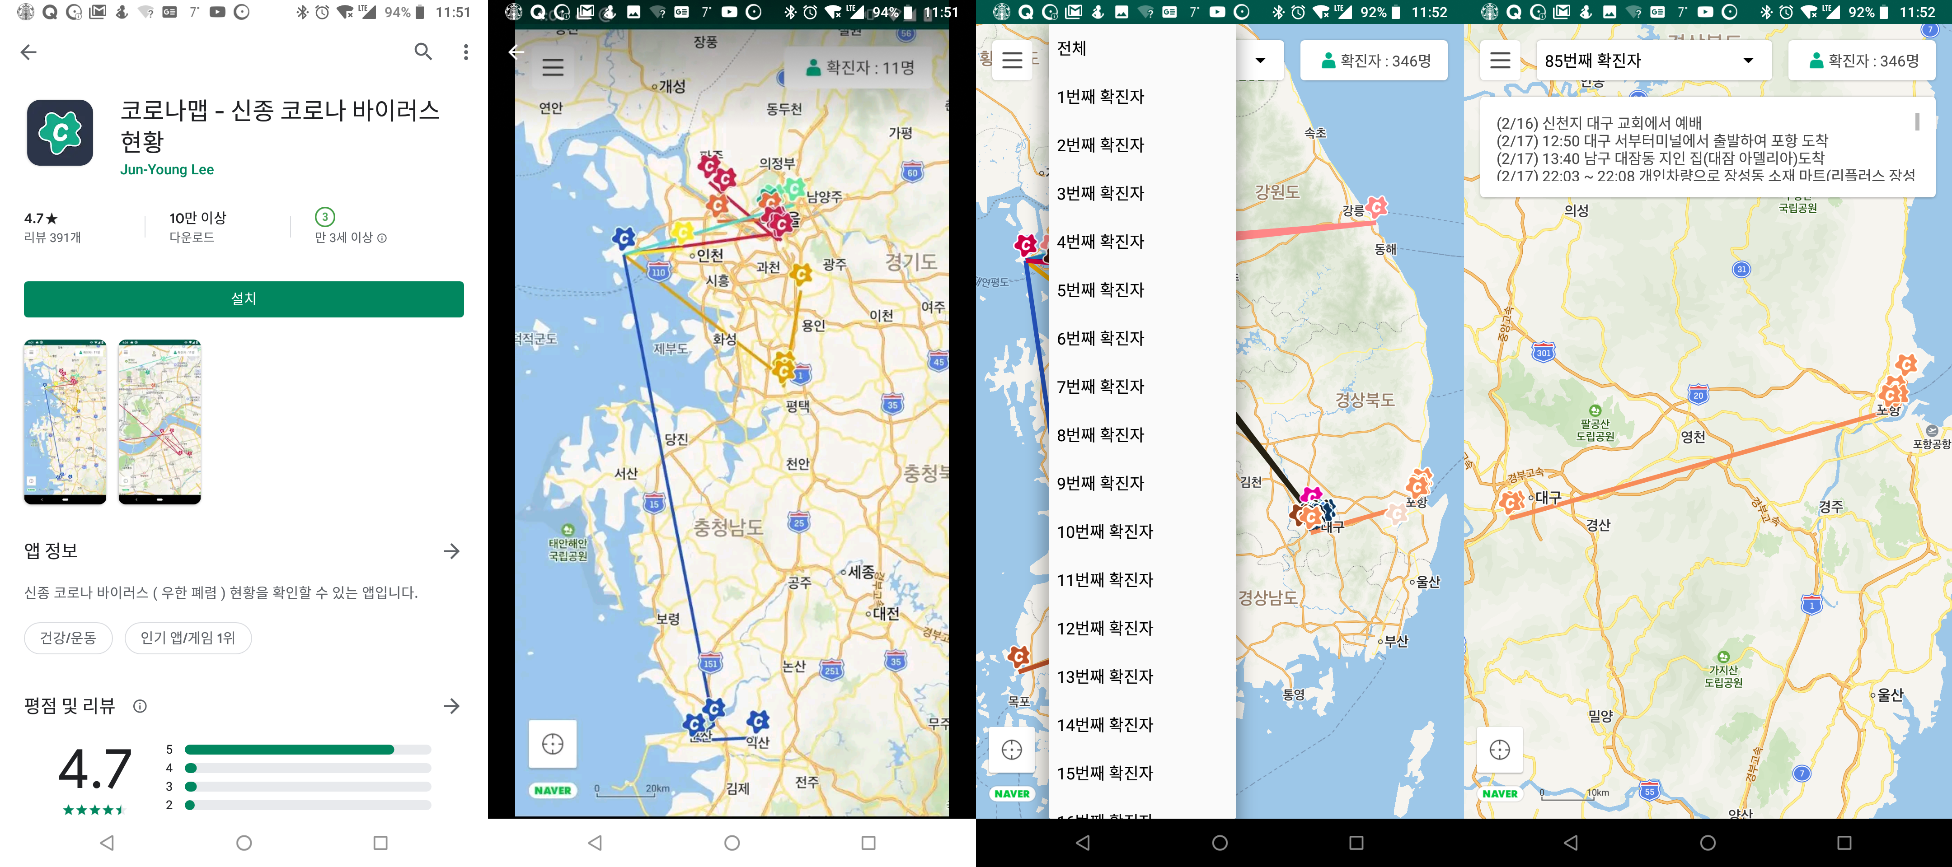Expand 평점 및 리뷰 section arrow
Image resolution: width=1952 pixels, height=867 pixels.
[452, 706]
